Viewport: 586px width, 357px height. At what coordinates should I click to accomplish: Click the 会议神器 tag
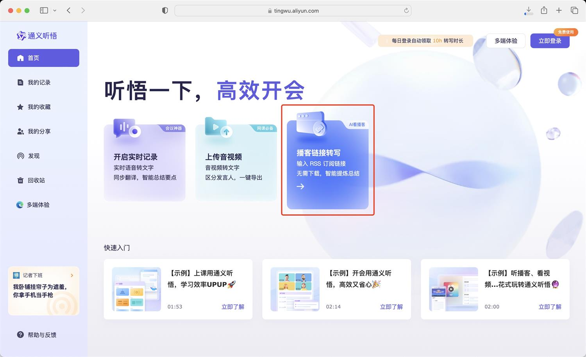[x=173, y=128]
